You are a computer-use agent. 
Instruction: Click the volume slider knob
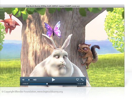[29, 80]
